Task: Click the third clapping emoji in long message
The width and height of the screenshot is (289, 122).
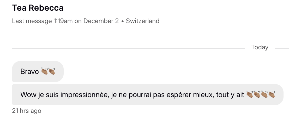Action: [264, 95]
